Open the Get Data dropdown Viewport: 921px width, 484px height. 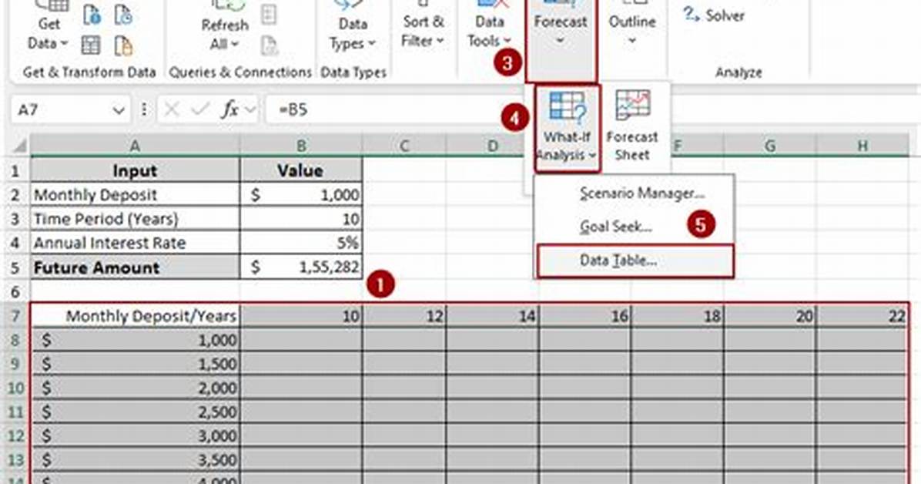[49, 26]
